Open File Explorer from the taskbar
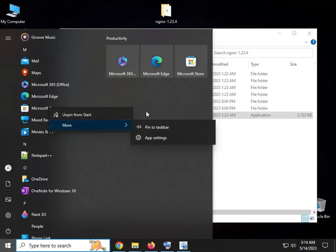 pos(135,245)
